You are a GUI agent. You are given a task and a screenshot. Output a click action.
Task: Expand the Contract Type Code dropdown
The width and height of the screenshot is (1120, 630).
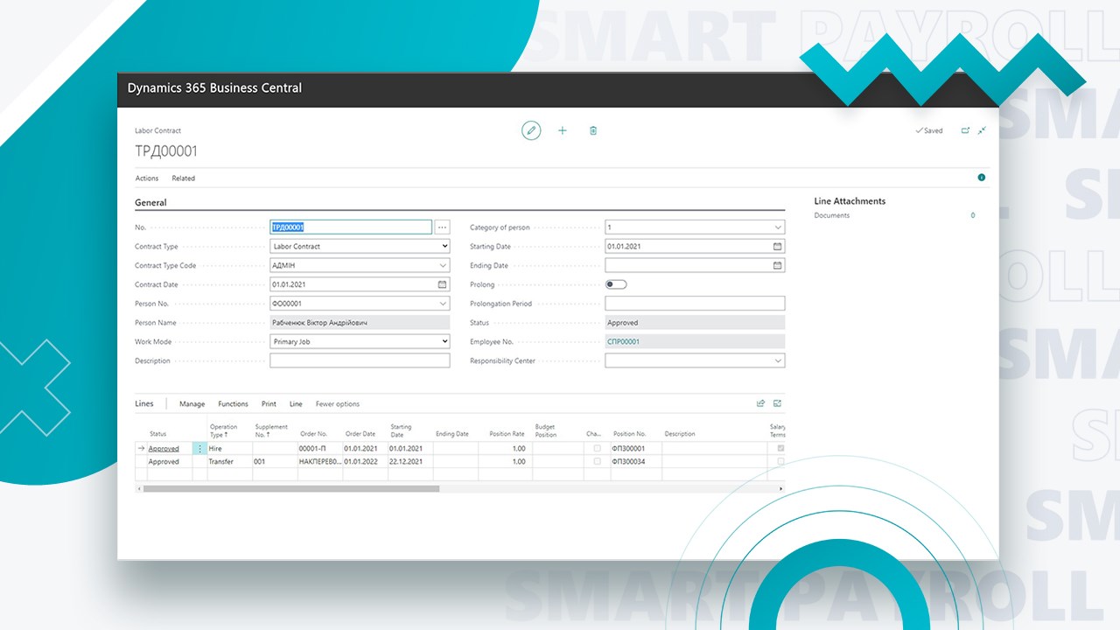(443, 265)
